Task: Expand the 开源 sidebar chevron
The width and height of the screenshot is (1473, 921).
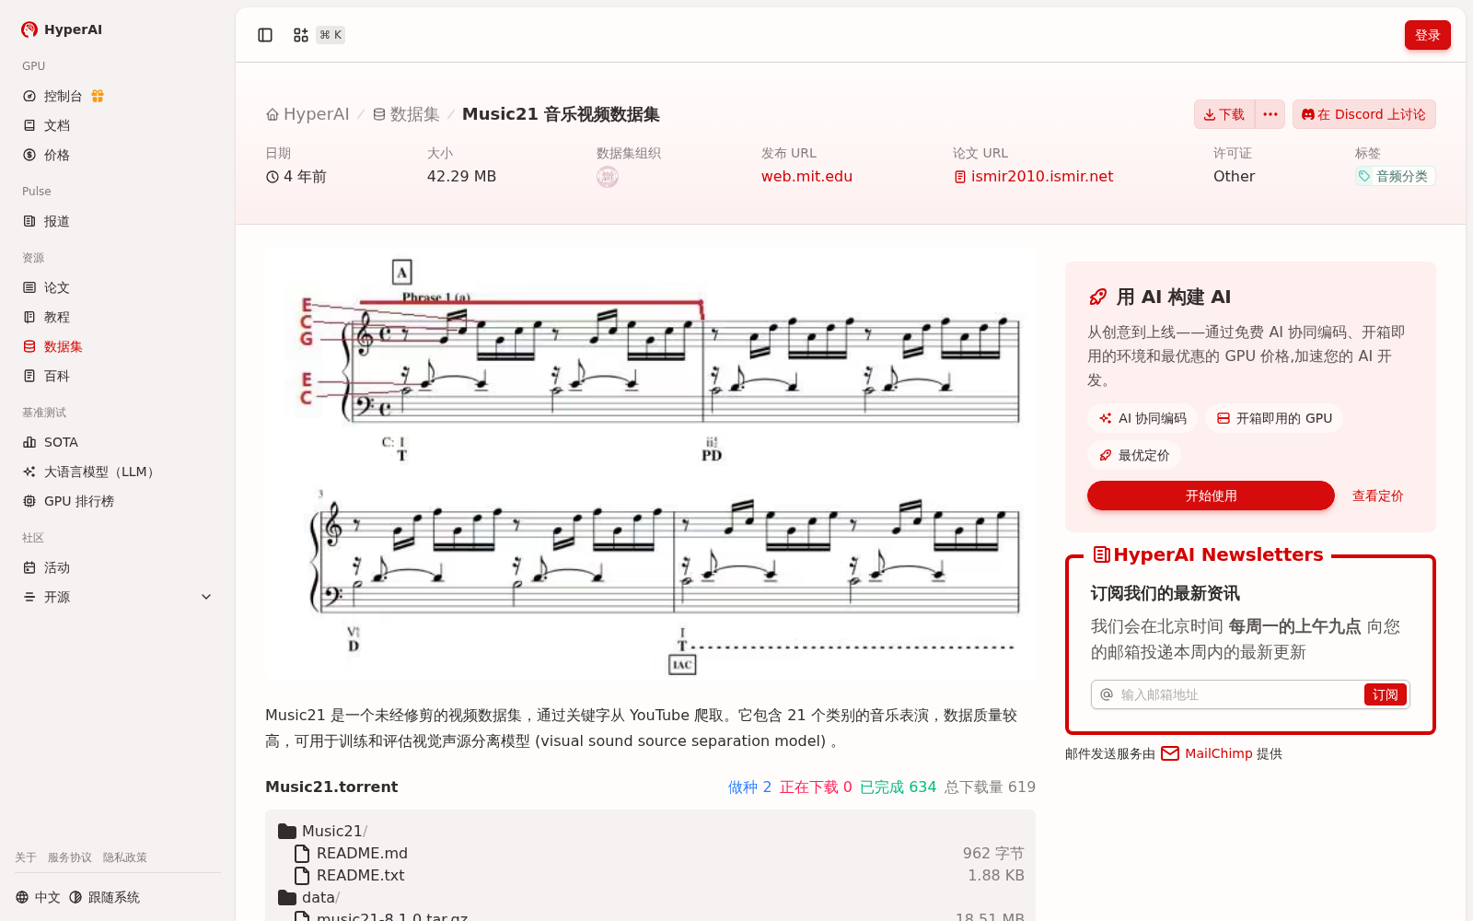Action: coord(206,597)
